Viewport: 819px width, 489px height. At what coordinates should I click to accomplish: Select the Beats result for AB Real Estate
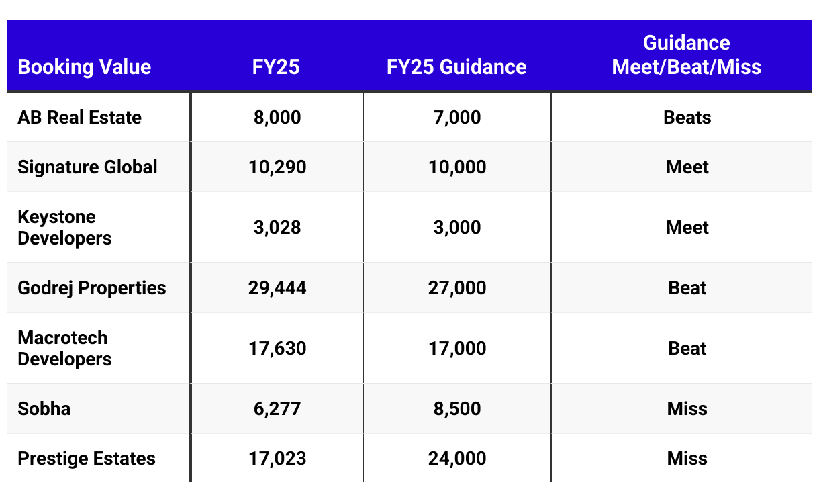pos(687,118)
